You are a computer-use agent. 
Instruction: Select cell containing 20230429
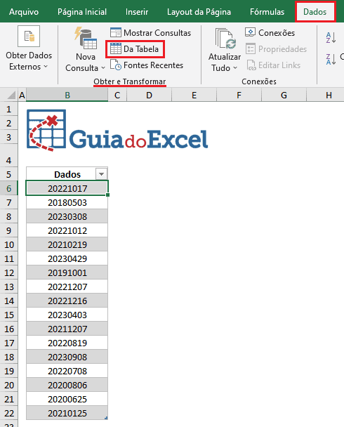(67, 258)
